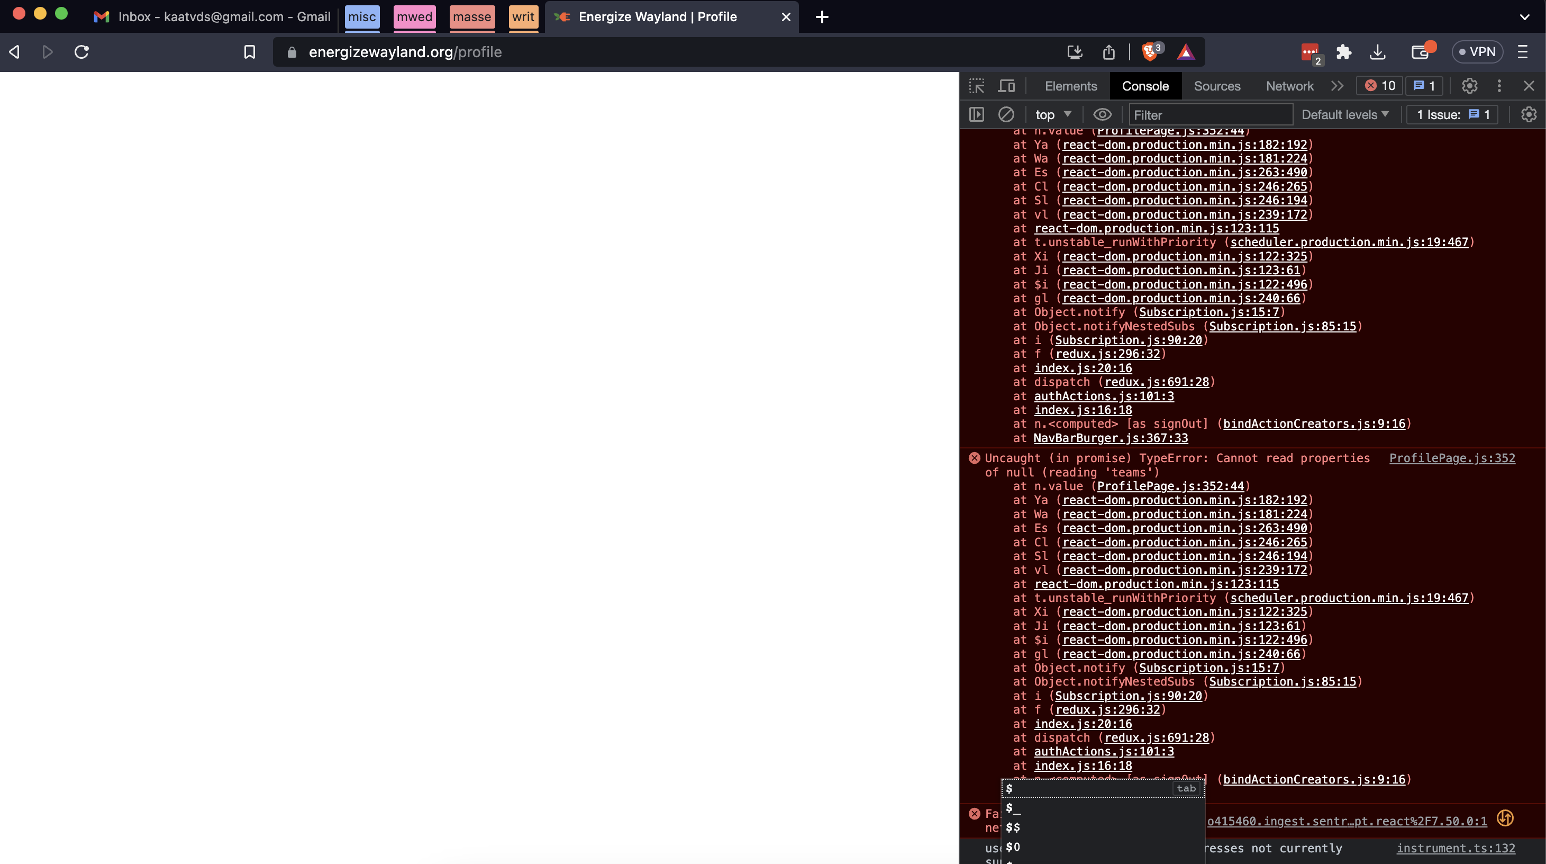The image size is (1546, 864).
Task: Toggle the device toolbar icon
Action: click(1006, 86)
